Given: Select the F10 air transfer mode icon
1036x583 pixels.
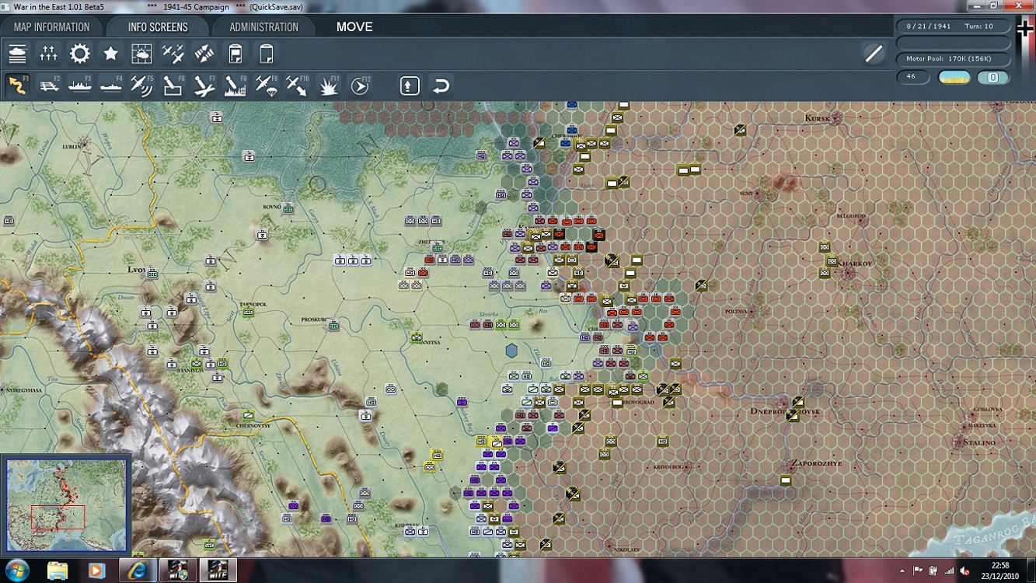Looking at the screenshot, I should (x=297, y=86).
